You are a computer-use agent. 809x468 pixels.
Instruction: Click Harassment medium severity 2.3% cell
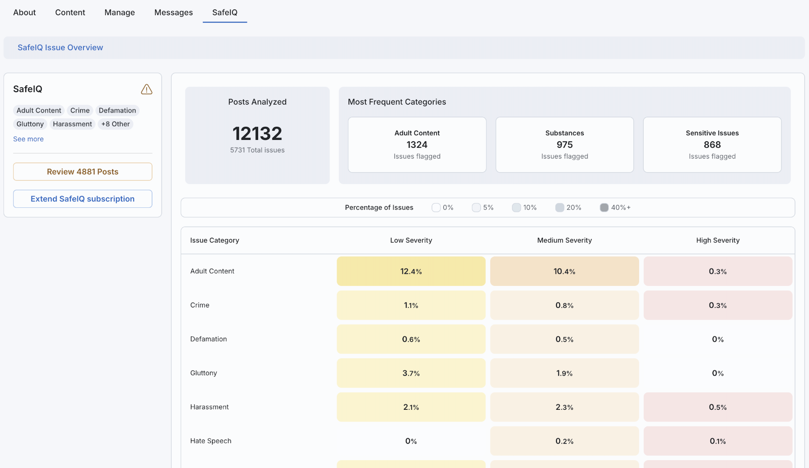pos(564,407)
